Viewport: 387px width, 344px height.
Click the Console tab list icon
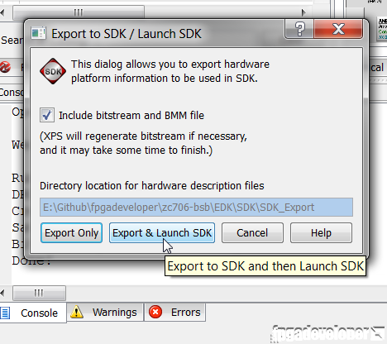click(5, 313)
